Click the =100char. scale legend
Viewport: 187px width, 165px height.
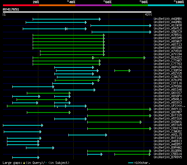pyautogui.click(x=139, y=163)
